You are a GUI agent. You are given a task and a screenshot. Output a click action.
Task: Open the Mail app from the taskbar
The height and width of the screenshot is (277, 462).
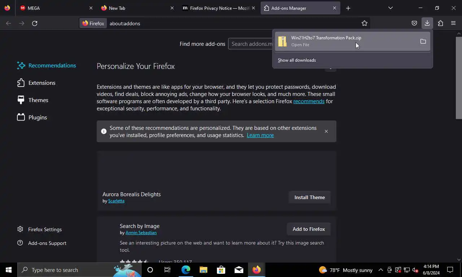pos(239,270)
